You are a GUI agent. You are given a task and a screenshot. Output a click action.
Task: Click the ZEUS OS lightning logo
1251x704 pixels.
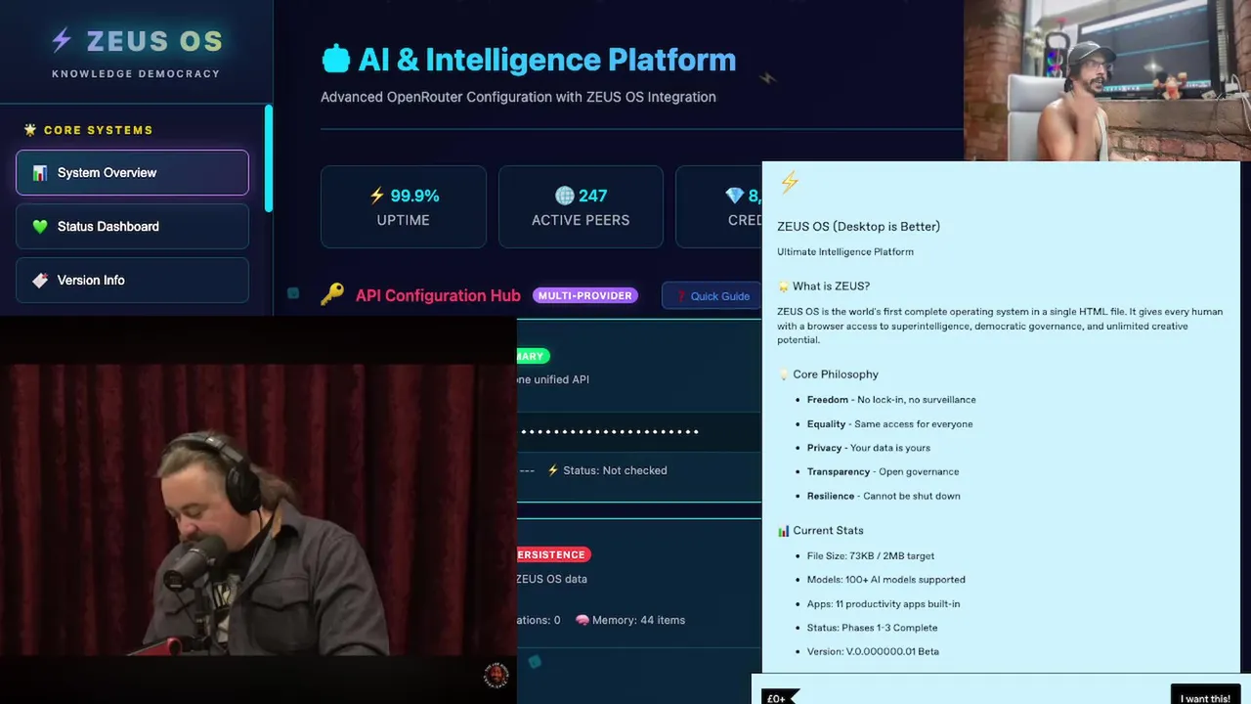[x=62, y=40]
